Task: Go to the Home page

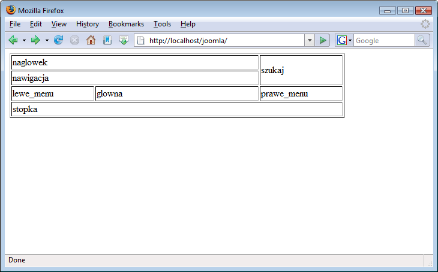Action: [x=91, y=40]
